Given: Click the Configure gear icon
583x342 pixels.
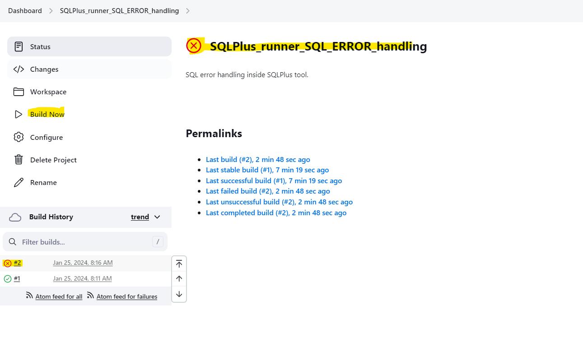Looking at the screenshot, I should point(19,137).
